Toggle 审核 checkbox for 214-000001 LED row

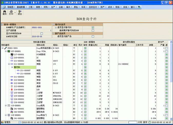pyautogui.click(x=85, y=90)
